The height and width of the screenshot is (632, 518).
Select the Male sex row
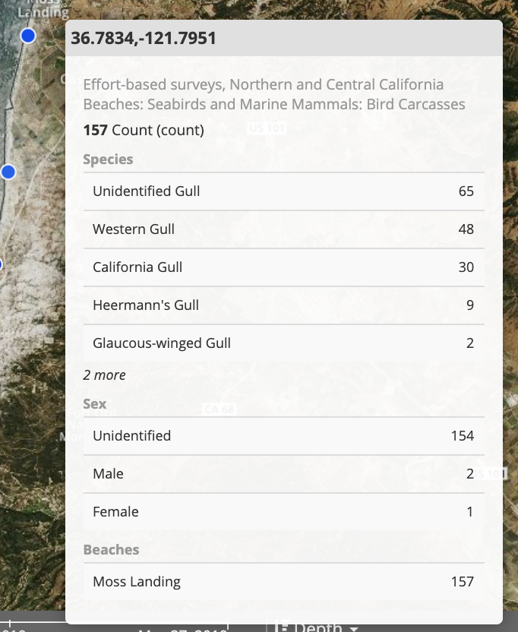coord(284,474)
